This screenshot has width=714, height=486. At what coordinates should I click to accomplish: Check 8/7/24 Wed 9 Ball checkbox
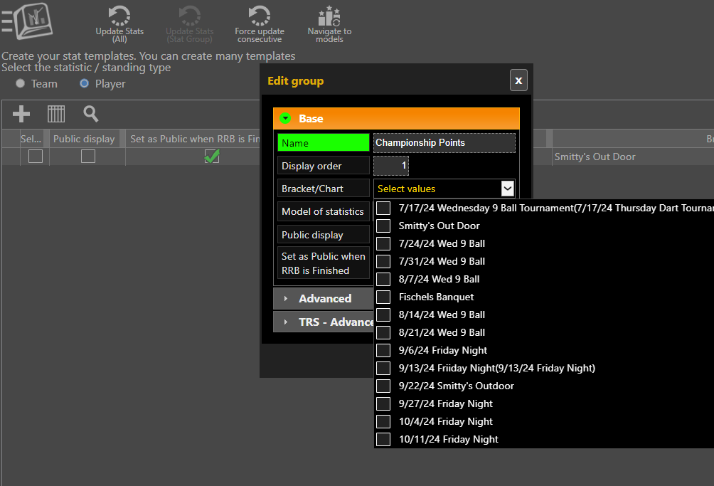click(x=383, y=279)
